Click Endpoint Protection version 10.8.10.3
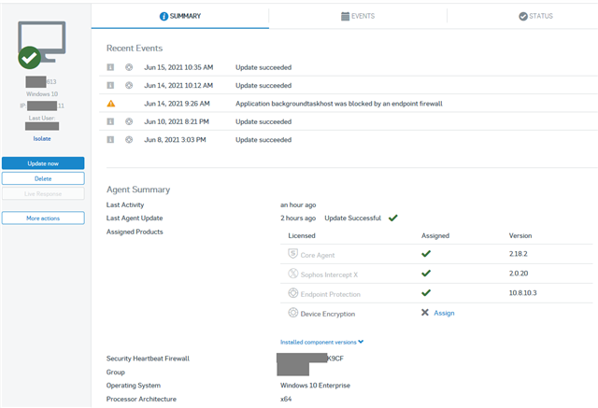 (x=523, y=293)
